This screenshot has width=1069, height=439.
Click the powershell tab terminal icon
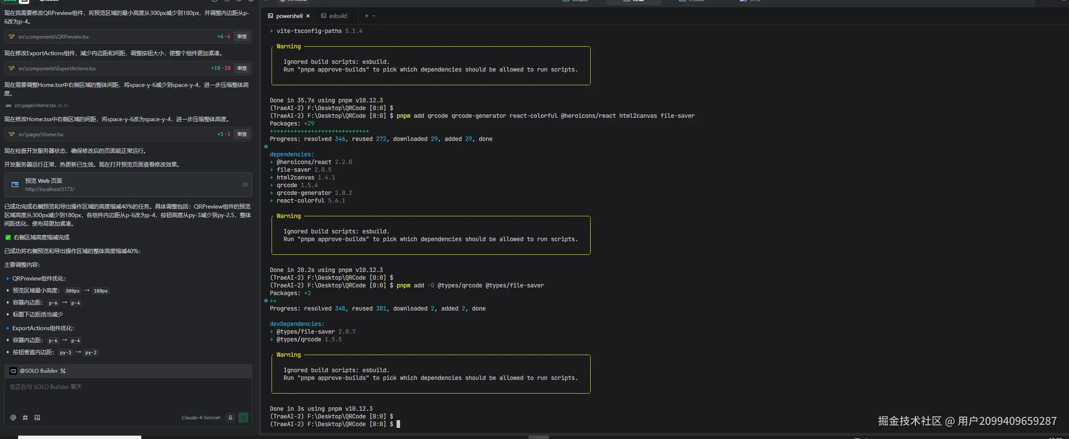point(270,16)
